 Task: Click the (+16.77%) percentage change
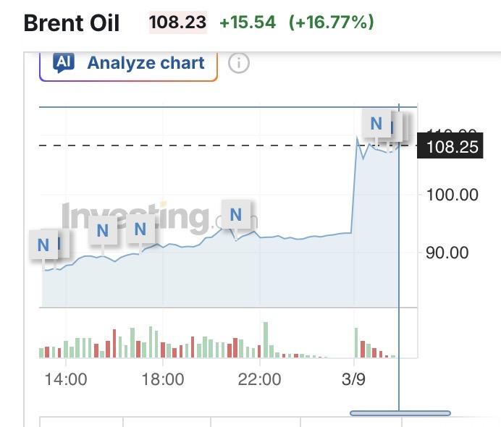tap(332, 22)
